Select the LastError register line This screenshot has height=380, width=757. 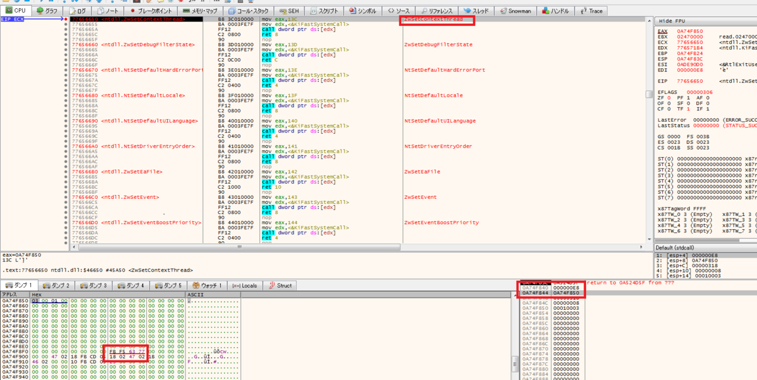click(x=707, y=119)
